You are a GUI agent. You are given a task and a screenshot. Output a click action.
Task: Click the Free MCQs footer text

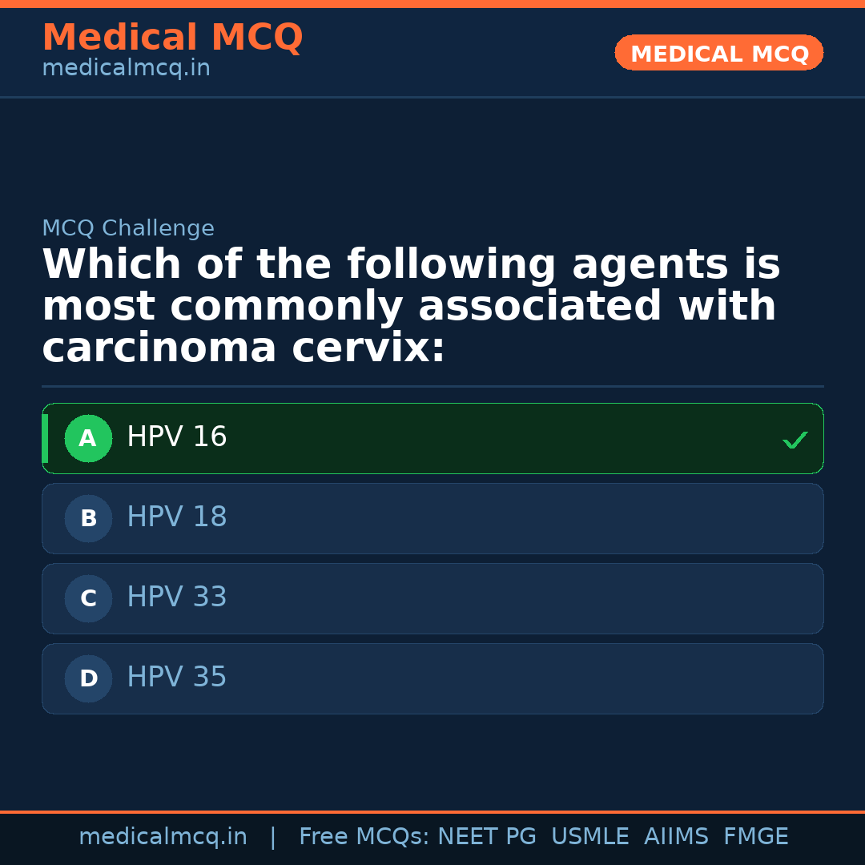click(x=364, y=837)
